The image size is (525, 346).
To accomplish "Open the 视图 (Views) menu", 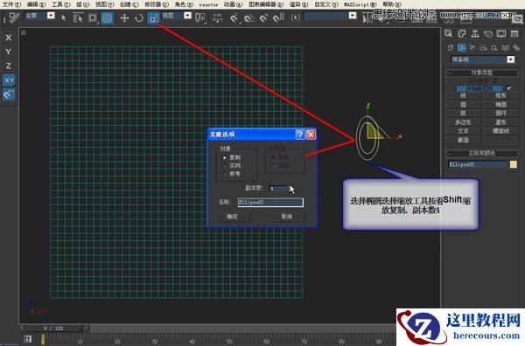I will click(x=104, y=4).
